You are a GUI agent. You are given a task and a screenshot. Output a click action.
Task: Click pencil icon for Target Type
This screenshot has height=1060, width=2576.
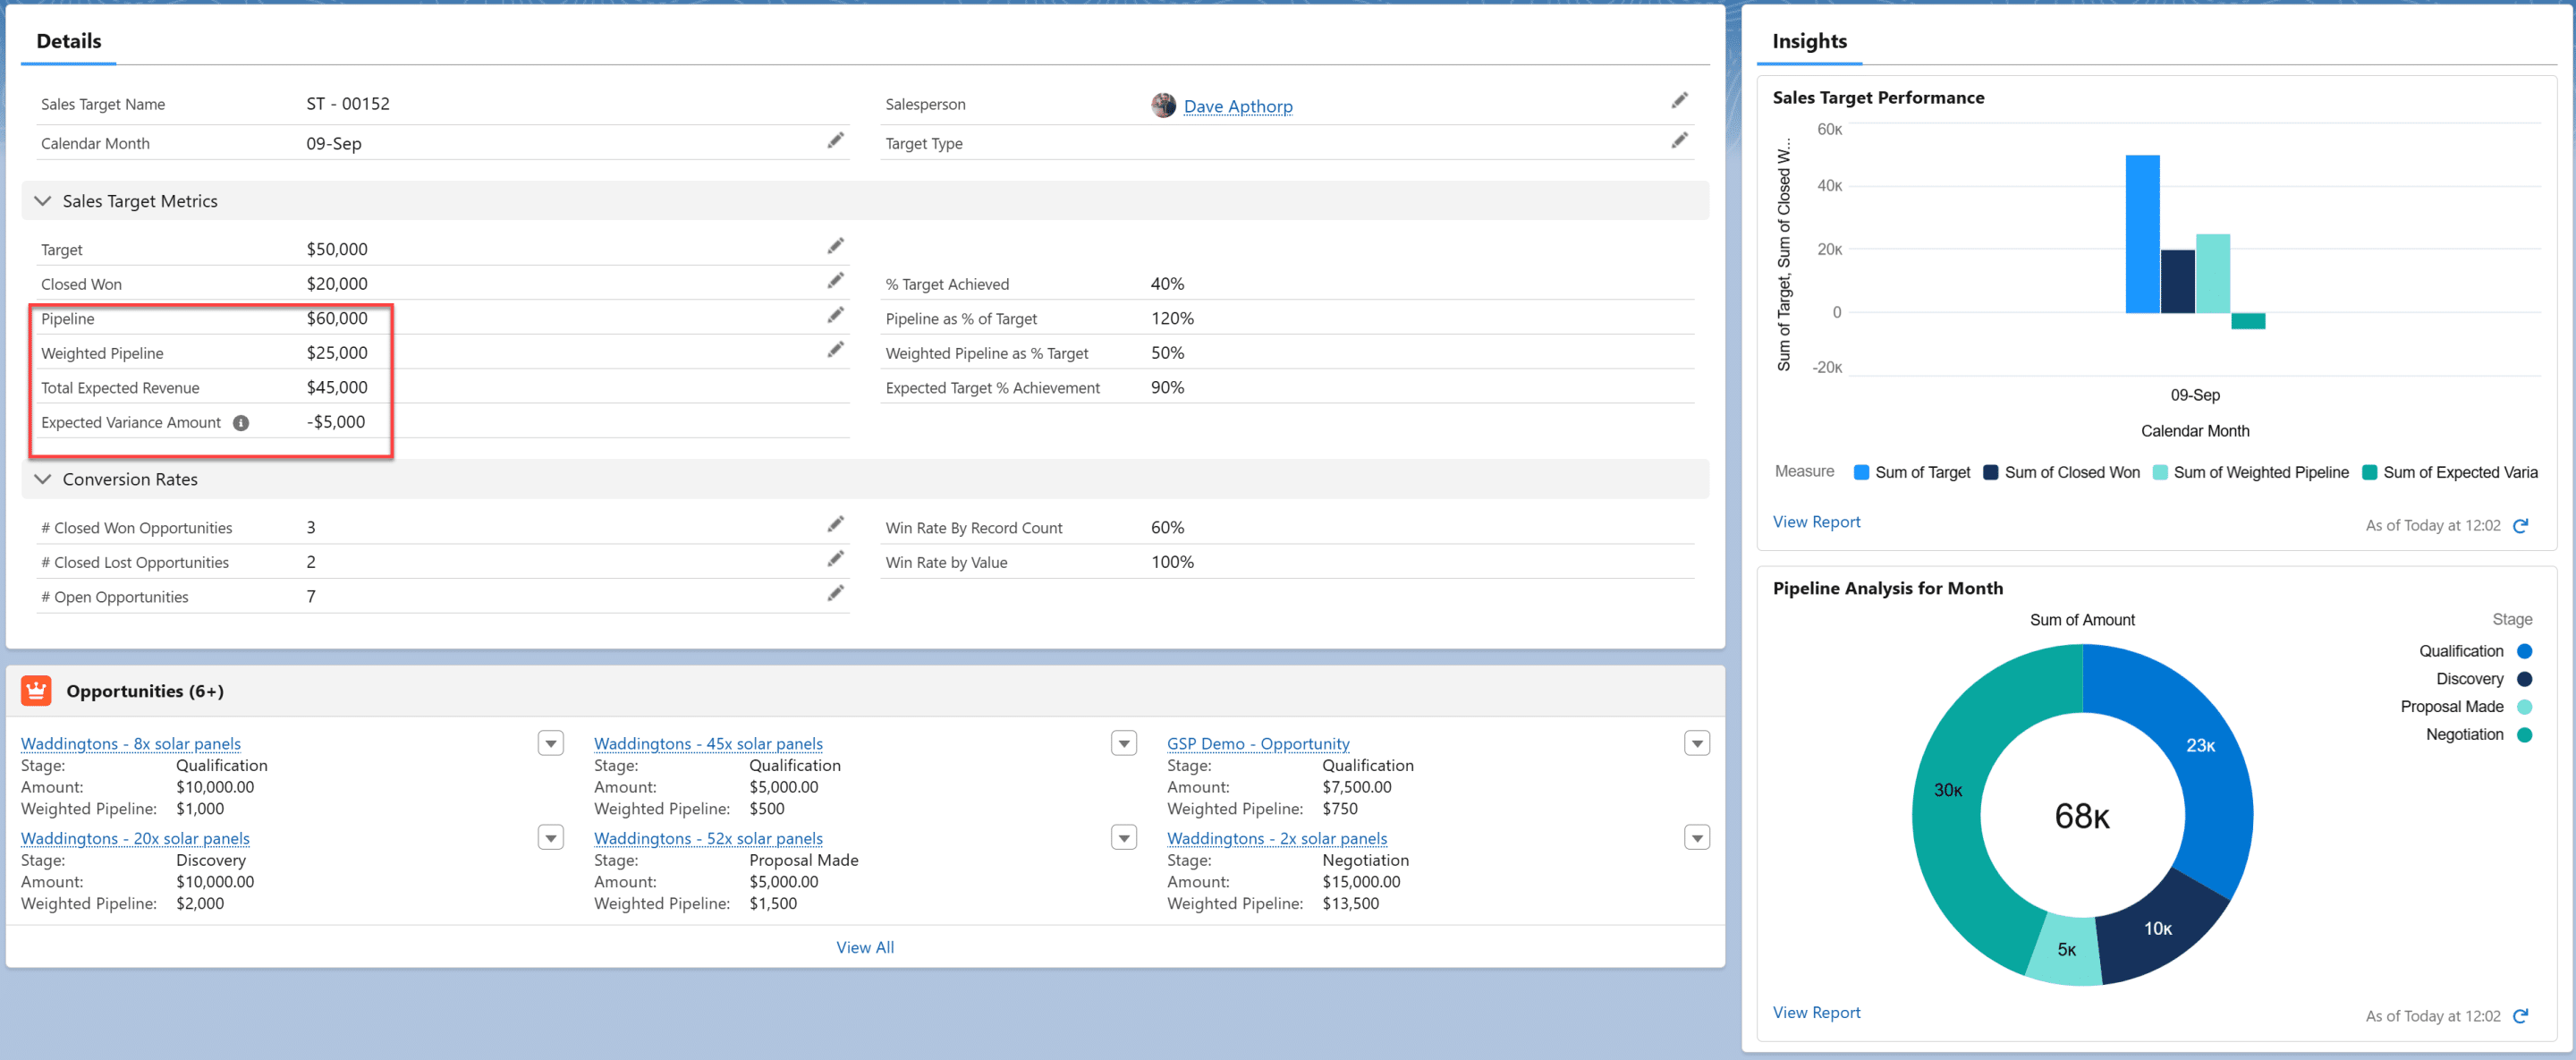[1679, 141]
